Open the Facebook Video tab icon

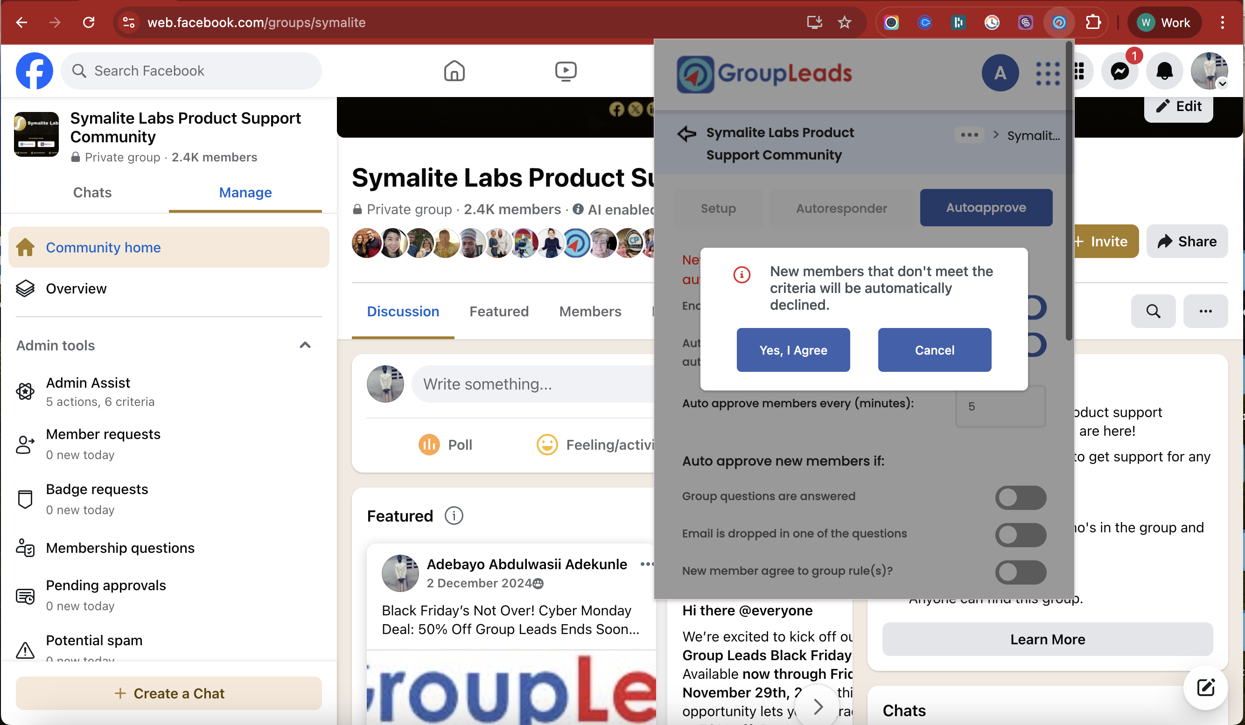coord(566,70)
